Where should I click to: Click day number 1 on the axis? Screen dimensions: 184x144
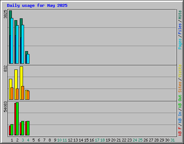12,140
